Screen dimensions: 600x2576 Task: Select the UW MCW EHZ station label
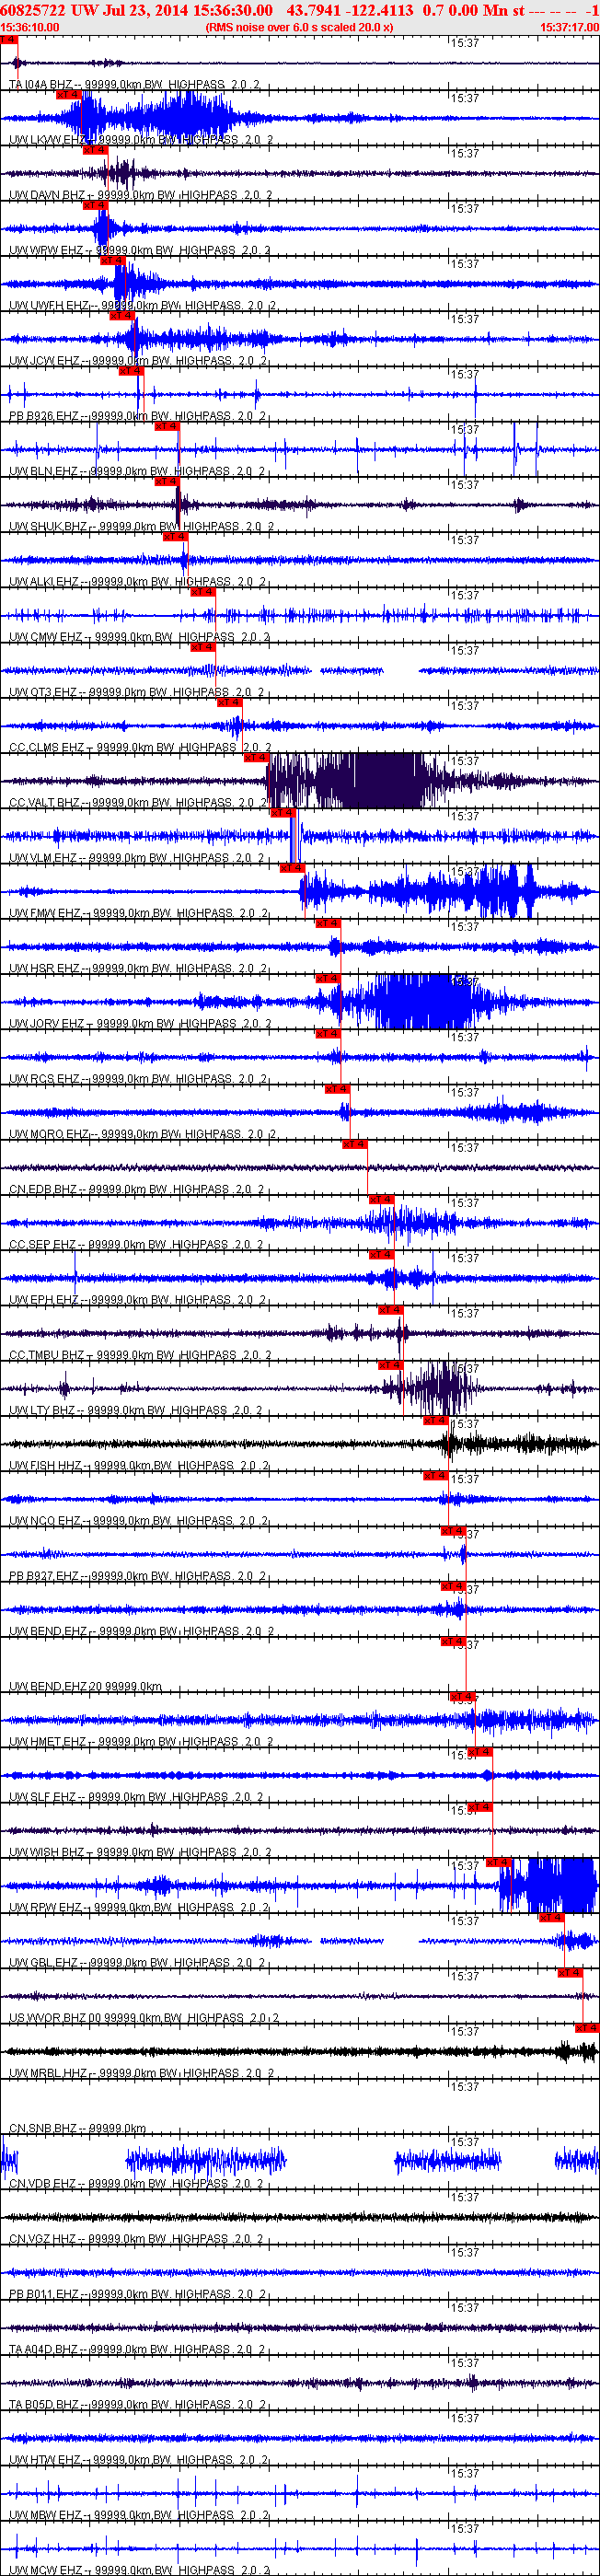(139, 2569)
